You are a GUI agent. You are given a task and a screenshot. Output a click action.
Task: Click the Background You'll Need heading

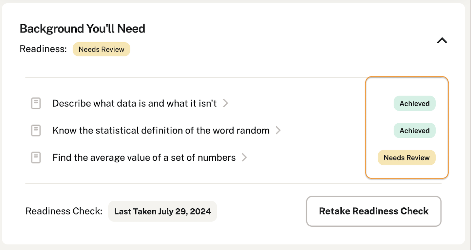pyautogui.click(x=82, y=29)
